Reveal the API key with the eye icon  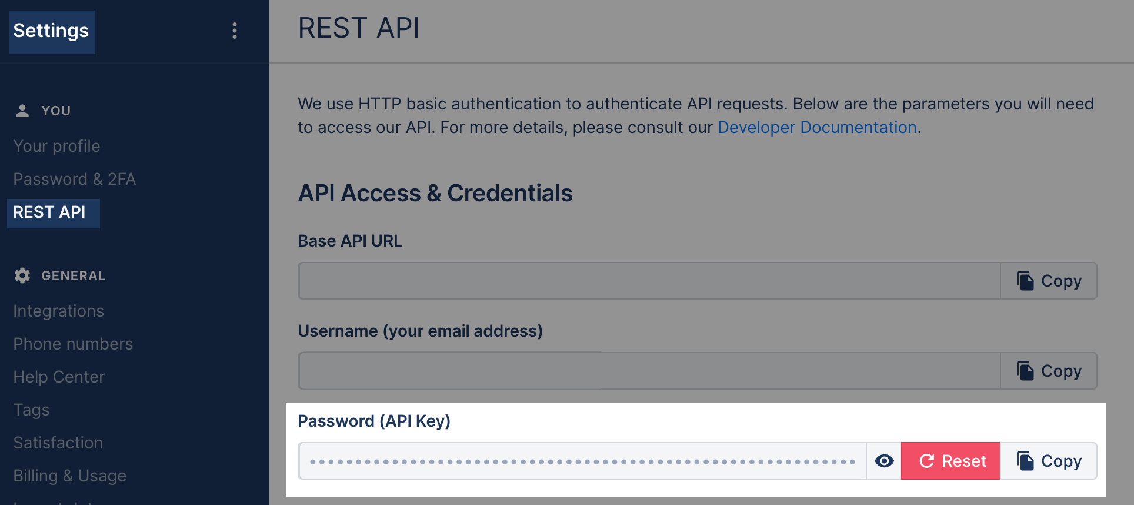click(x=884, y=461)
